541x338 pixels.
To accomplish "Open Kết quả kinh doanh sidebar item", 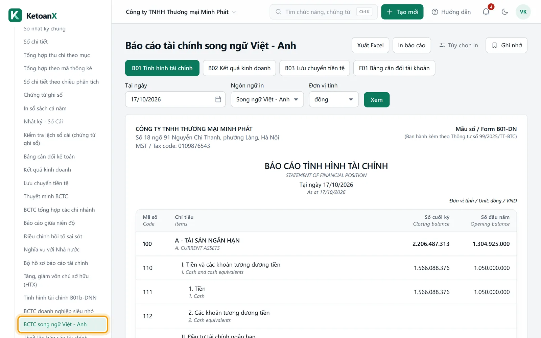I will 47,170.
